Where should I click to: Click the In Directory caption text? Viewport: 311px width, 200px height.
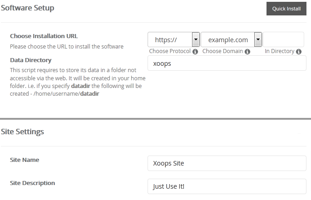tap(279, 52)
